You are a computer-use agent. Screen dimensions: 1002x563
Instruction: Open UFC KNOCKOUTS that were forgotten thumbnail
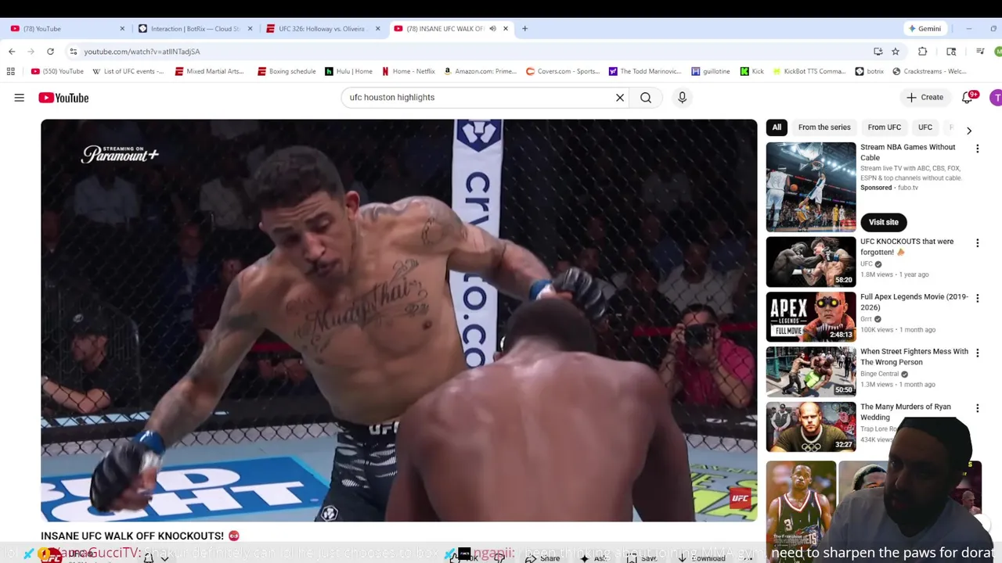[811, 262]
